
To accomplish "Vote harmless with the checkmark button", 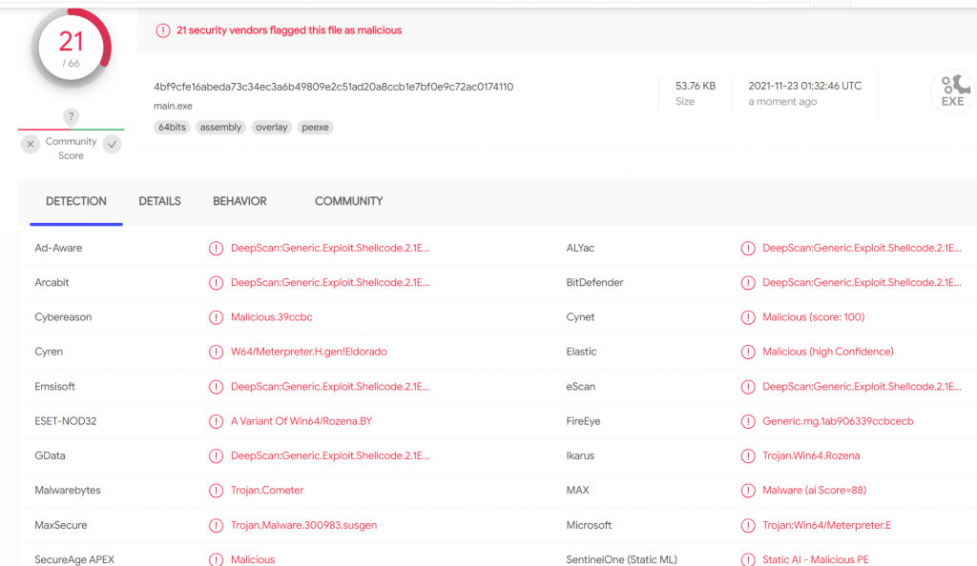I will (113, 144).
